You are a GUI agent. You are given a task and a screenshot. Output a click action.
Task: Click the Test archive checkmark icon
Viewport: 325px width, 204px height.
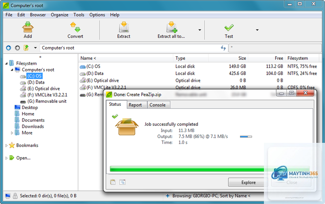tap(229, 27)
